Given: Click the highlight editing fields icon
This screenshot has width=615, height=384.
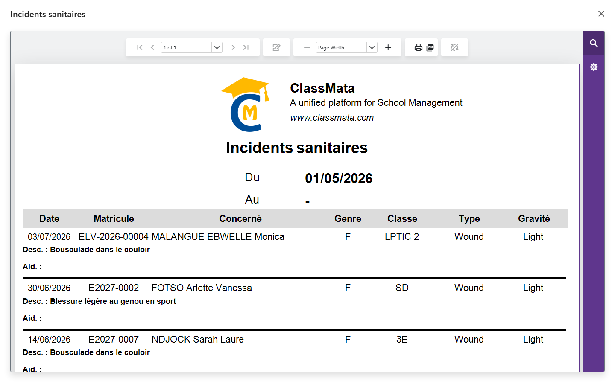Looking at the screenshot, I should click(x=454, y=47).
